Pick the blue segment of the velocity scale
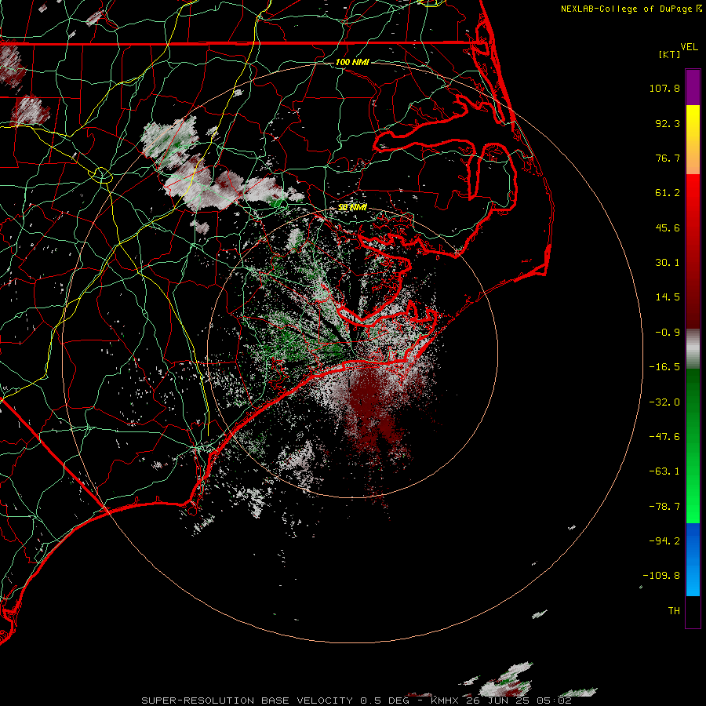This screenshot has height=706, width=706. tap(693, 559)
